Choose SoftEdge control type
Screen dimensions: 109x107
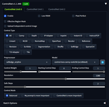coord(73,47)
